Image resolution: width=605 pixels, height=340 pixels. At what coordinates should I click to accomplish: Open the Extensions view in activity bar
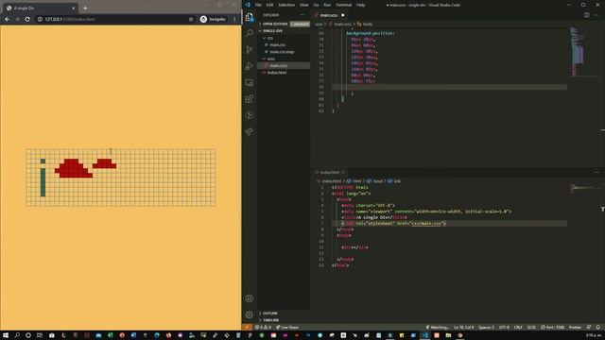250,98
